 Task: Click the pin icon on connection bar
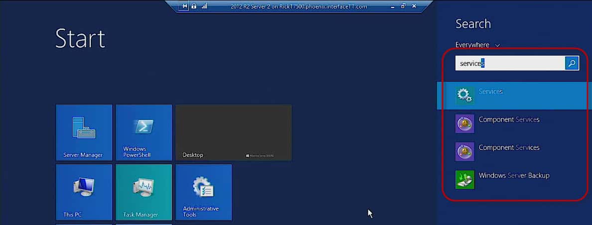[184, 6]
